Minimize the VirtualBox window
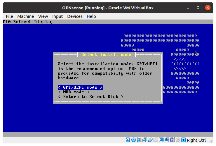This screenshot has height=146, width=216. pos(188,8)
